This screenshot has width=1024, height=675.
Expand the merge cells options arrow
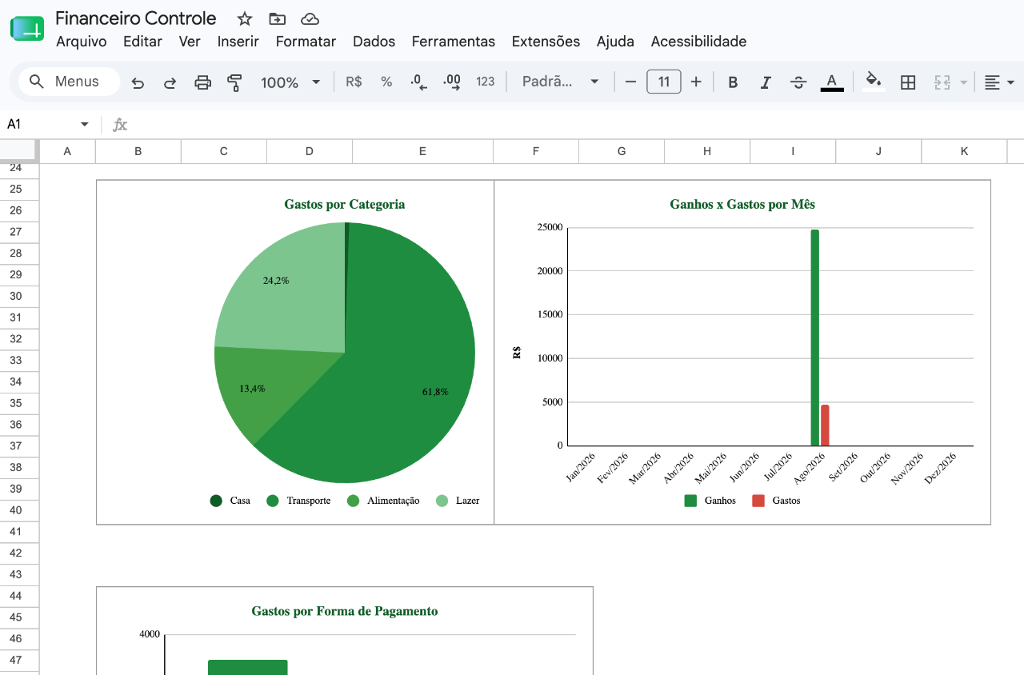click(x=963, y=82)
